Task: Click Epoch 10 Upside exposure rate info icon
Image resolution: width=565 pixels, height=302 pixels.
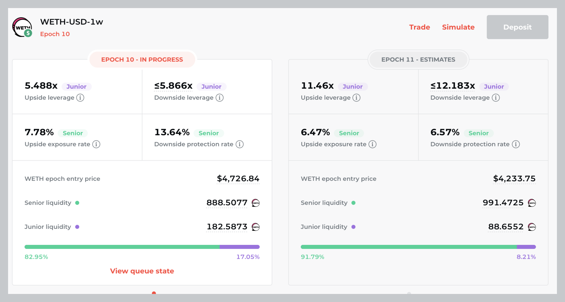Action: [x=96, y=144]
